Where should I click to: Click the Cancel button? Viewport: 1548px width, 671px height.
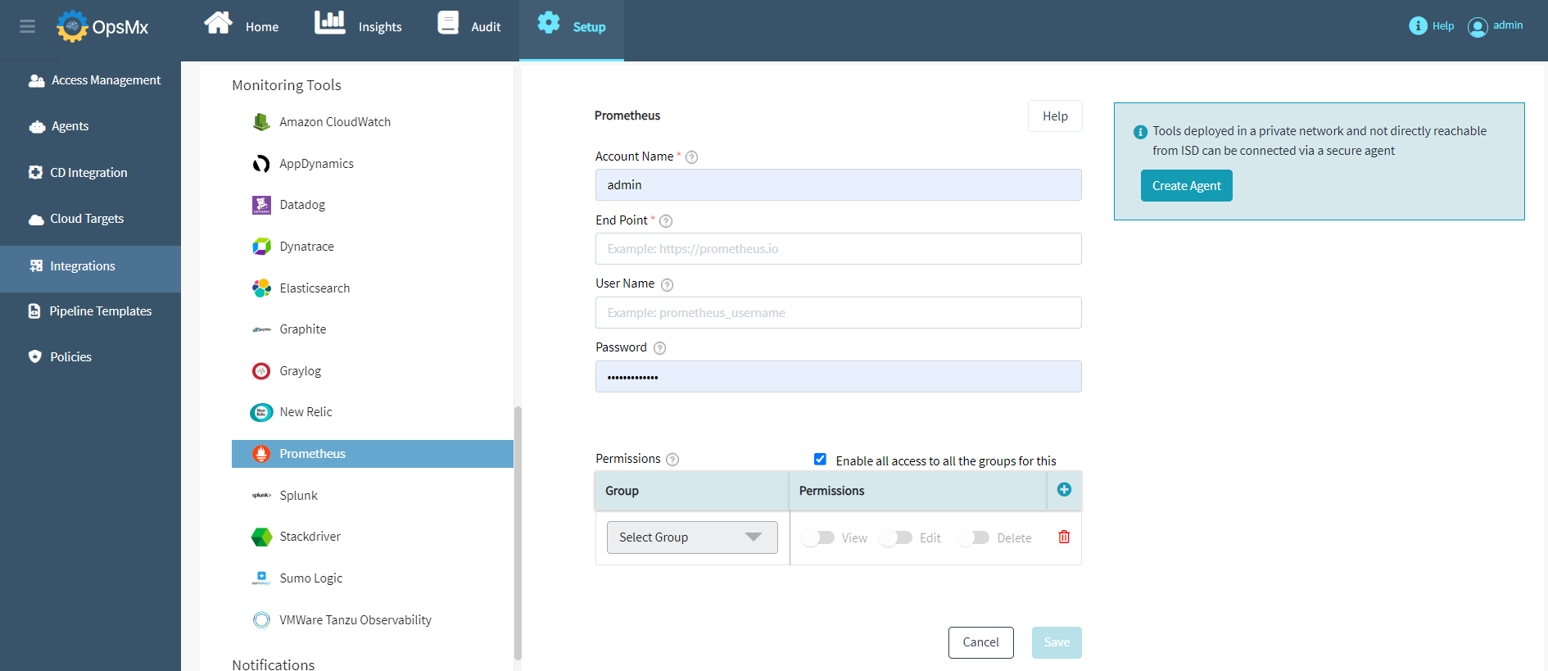pos(980,642)
